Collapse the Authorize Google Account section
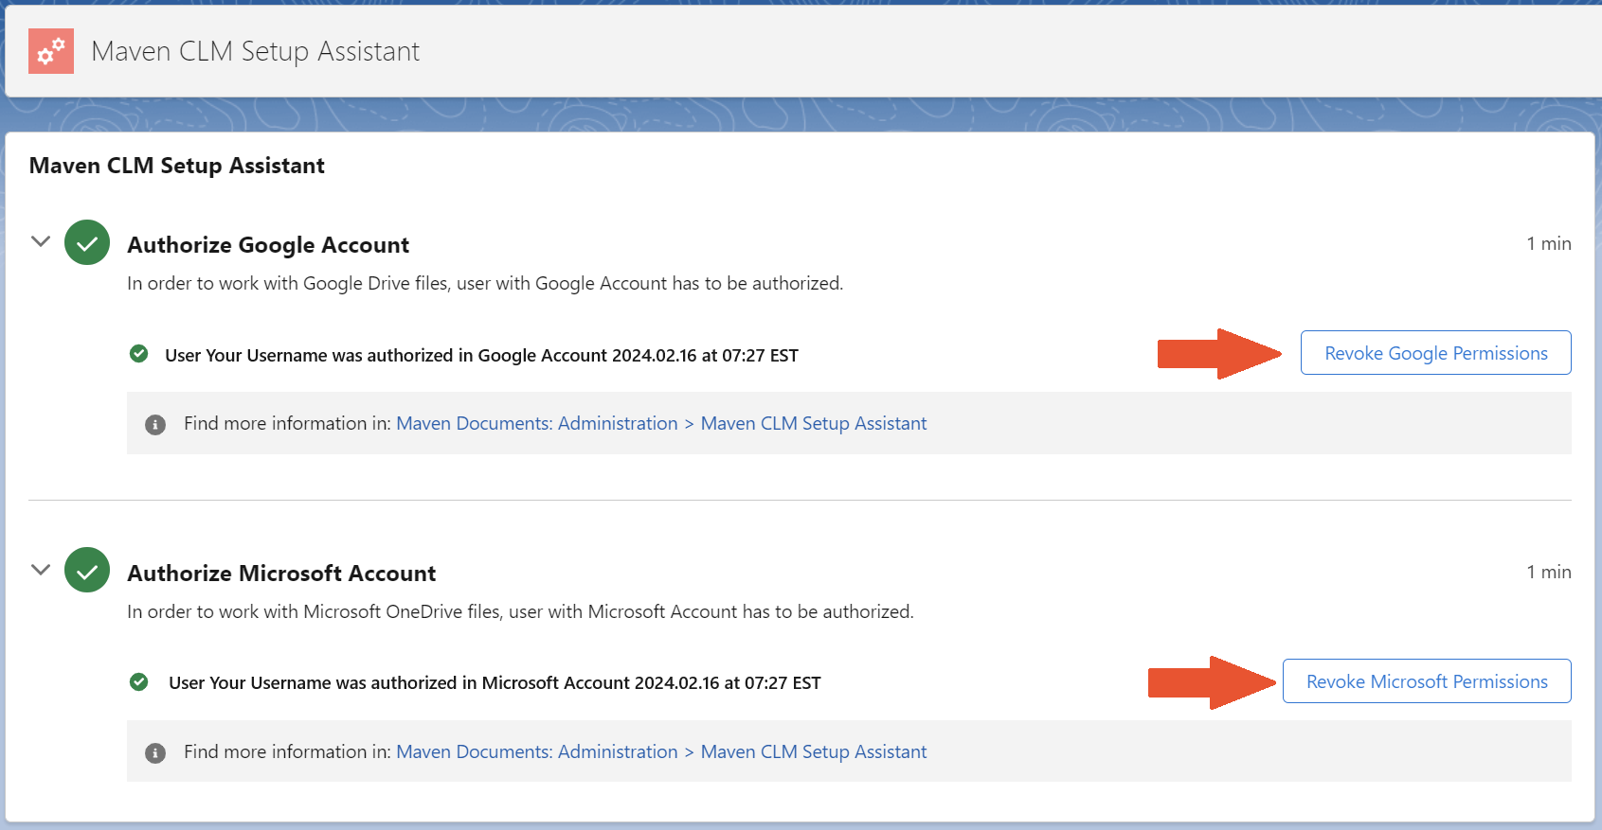The image size is (1602, 830). (41, 241)
